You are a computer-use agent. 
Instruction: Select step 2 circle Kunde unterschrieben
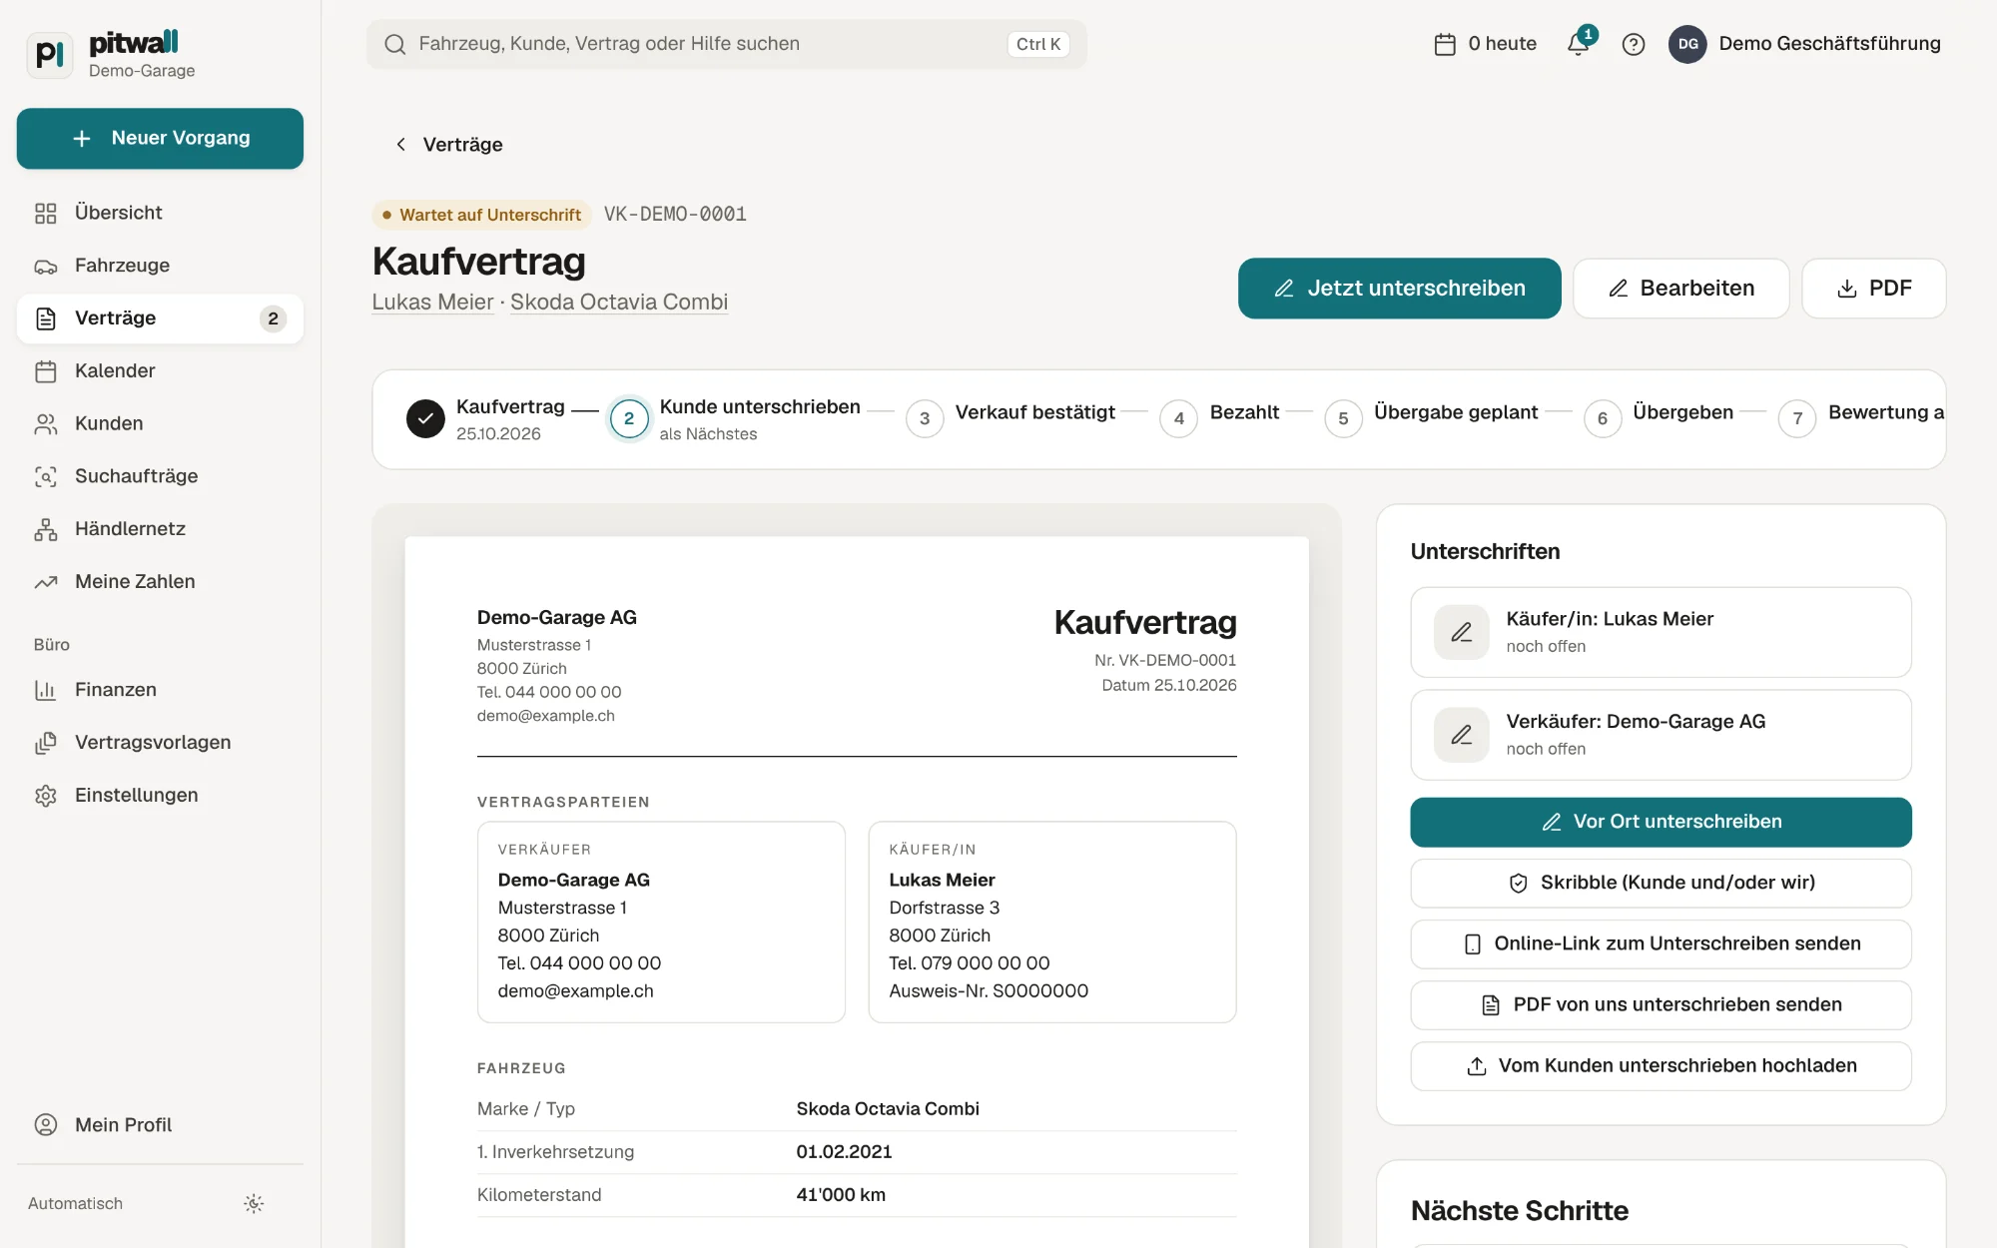(x=629, y=418)
